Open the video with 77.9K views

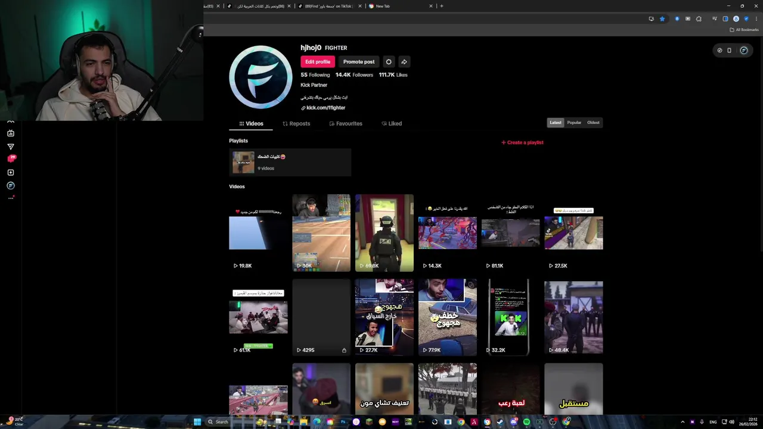[448, 318]
